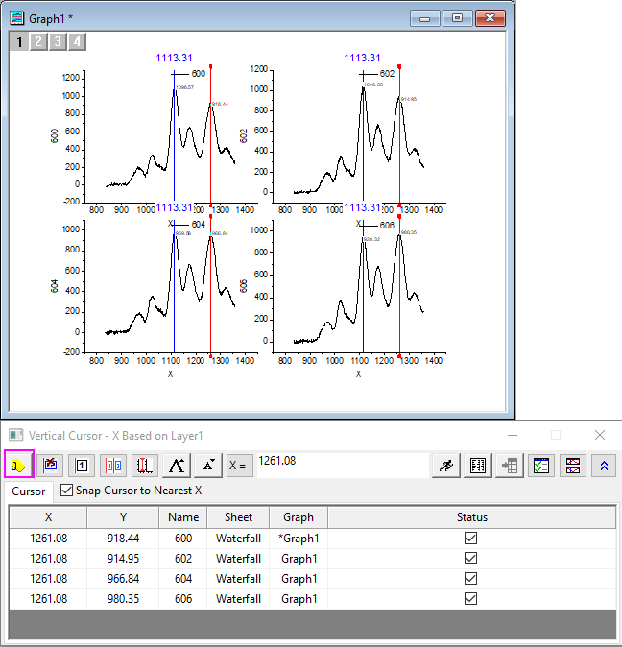Switch to layer 3 tab in Graph1
Viewport: 622px width, 647px height.
click(57, 41)
